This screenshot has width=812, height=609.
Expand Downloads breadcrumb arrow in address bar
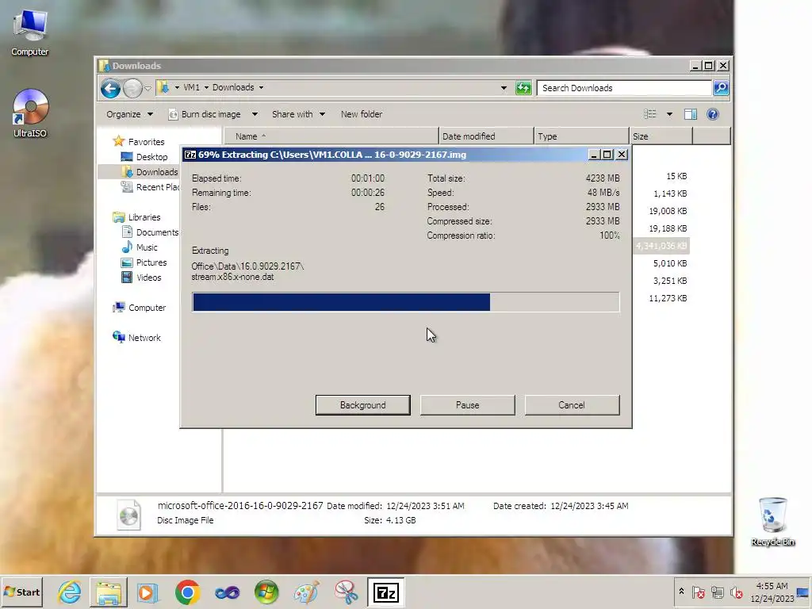click(261, 87)
